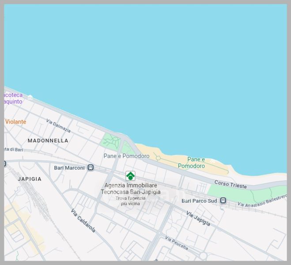
Task: Click the JAPIGIA district label
Action: (x=30, y=179)
